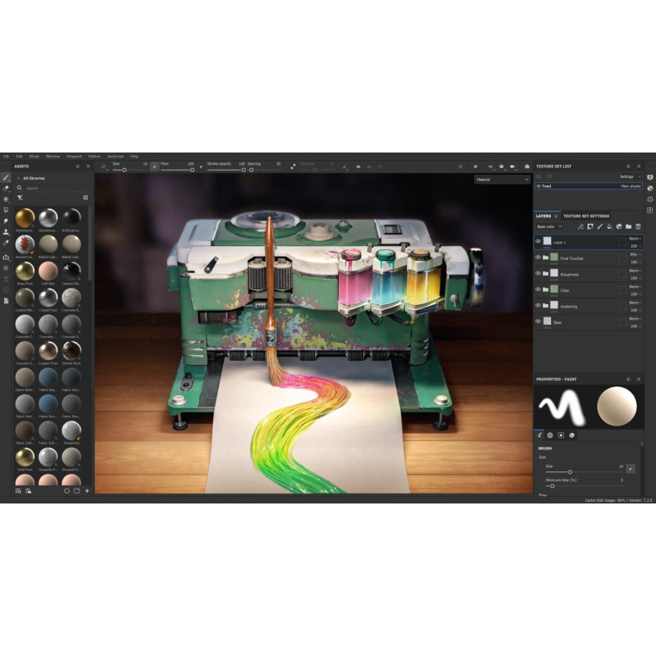Hide the Final Touches layer
656x656 pixels.
(x=539, y=257)
